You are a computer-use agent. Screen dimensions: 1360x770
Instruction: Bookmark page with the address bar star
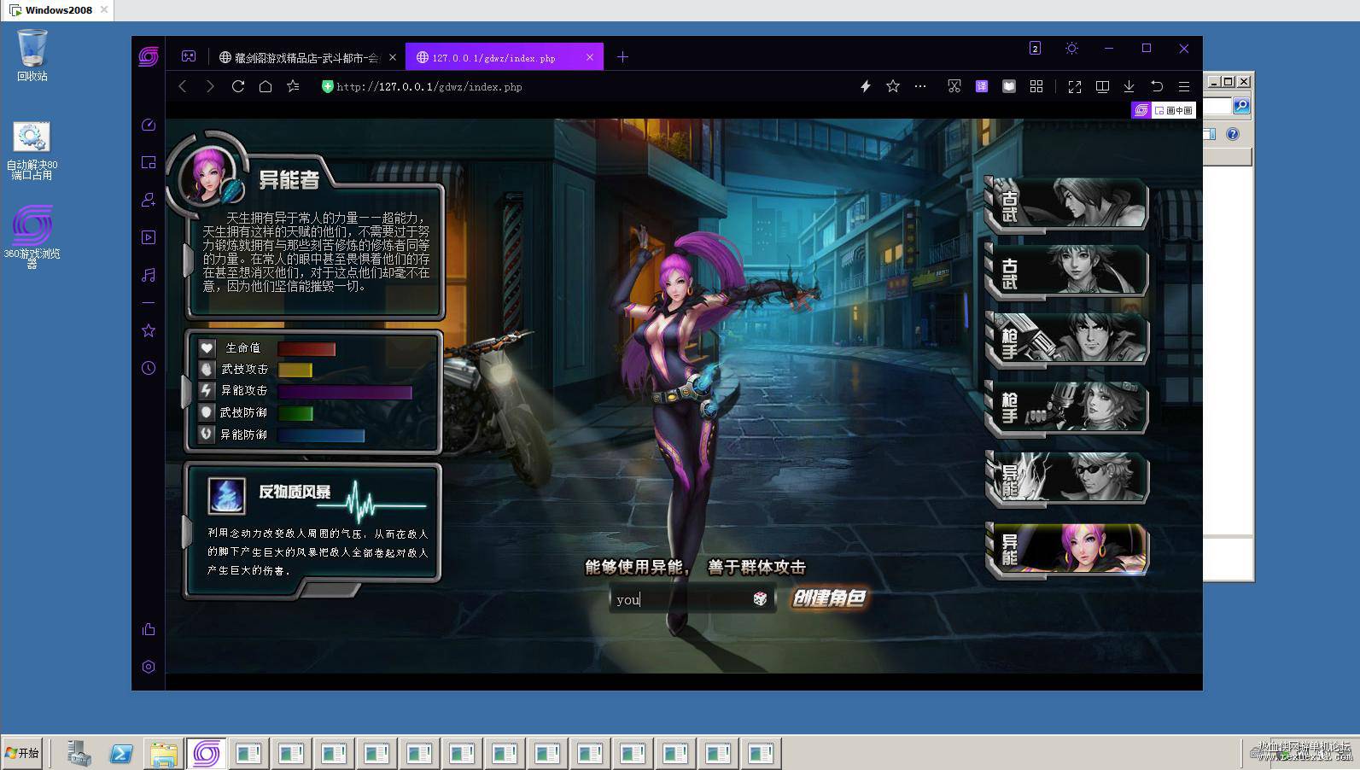pyautogui.click(x=893, y=86)
